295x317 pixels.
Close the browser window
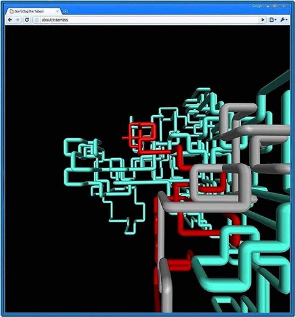coord(284,6)
